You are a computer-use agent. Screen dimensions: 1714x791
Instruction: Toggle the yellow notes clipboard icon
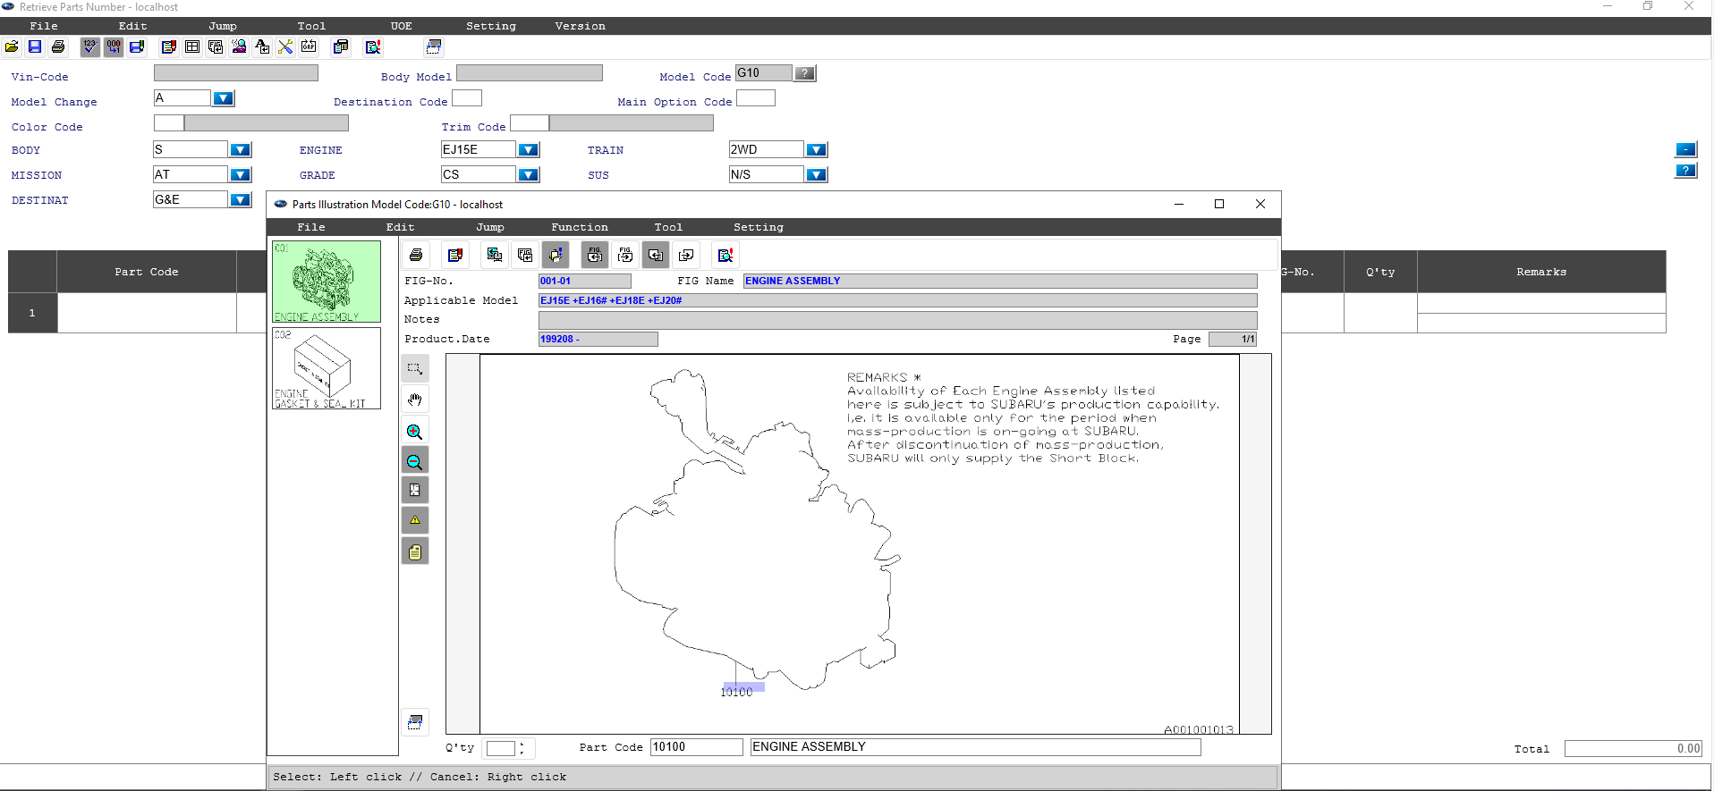coord(415,551)
